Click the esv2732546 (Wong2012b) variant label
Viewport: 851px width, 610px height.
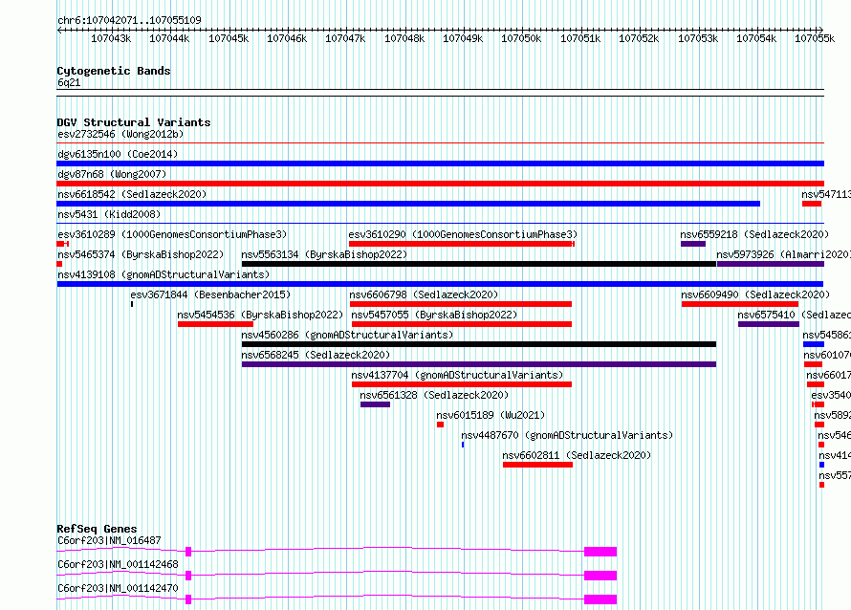[120, 134]
